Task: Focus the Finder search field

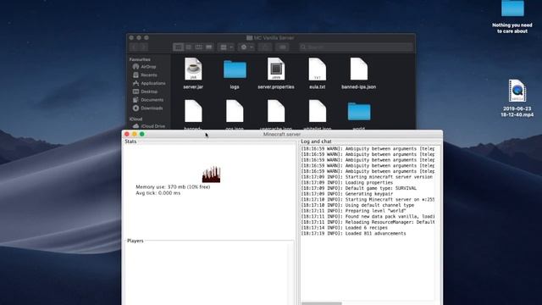Action: [356, 47]
